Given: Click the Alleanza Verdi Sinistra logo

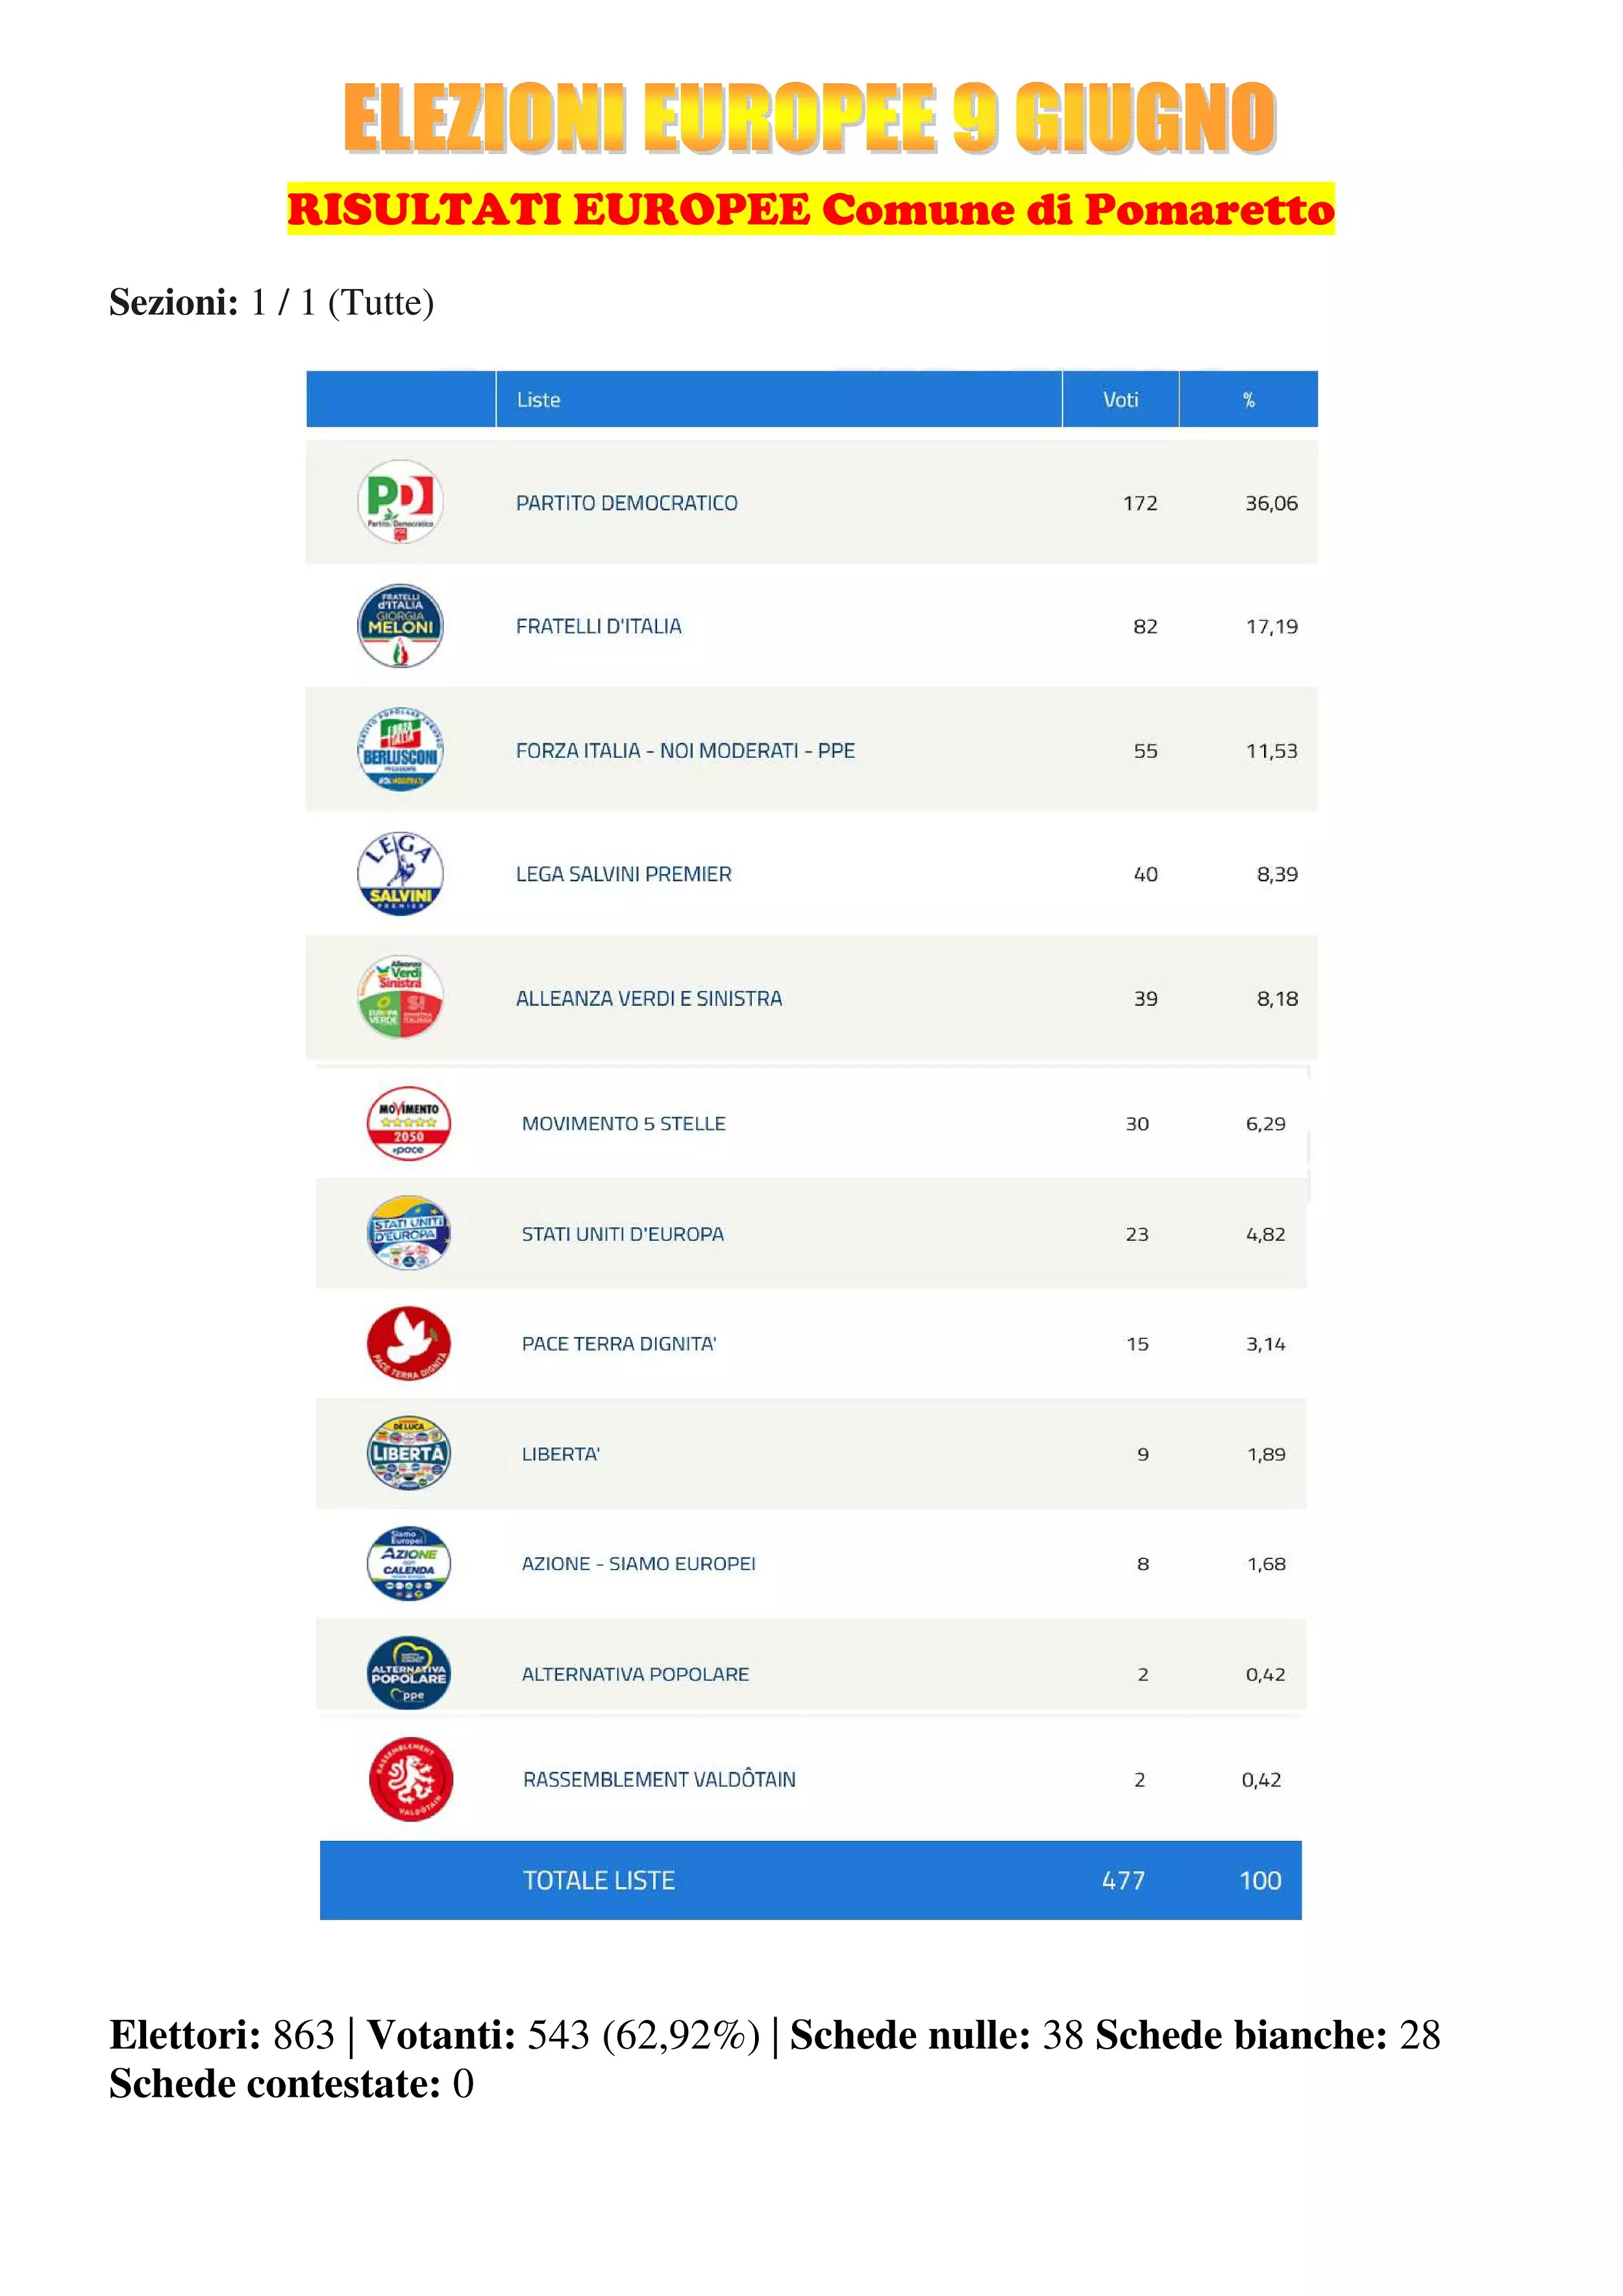Looking at the screenshot, I should [400, 997].
